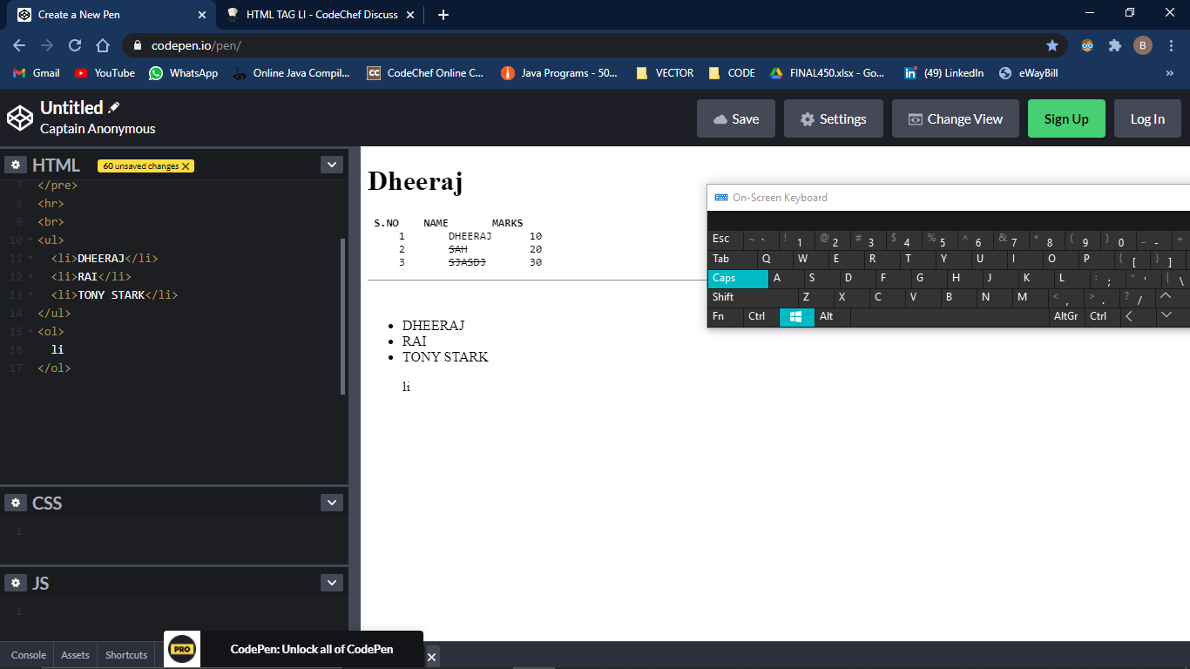This screenshot has height=669, width=1190.
Task: Open the CSS panel settings gear
Action: [16, 503]
